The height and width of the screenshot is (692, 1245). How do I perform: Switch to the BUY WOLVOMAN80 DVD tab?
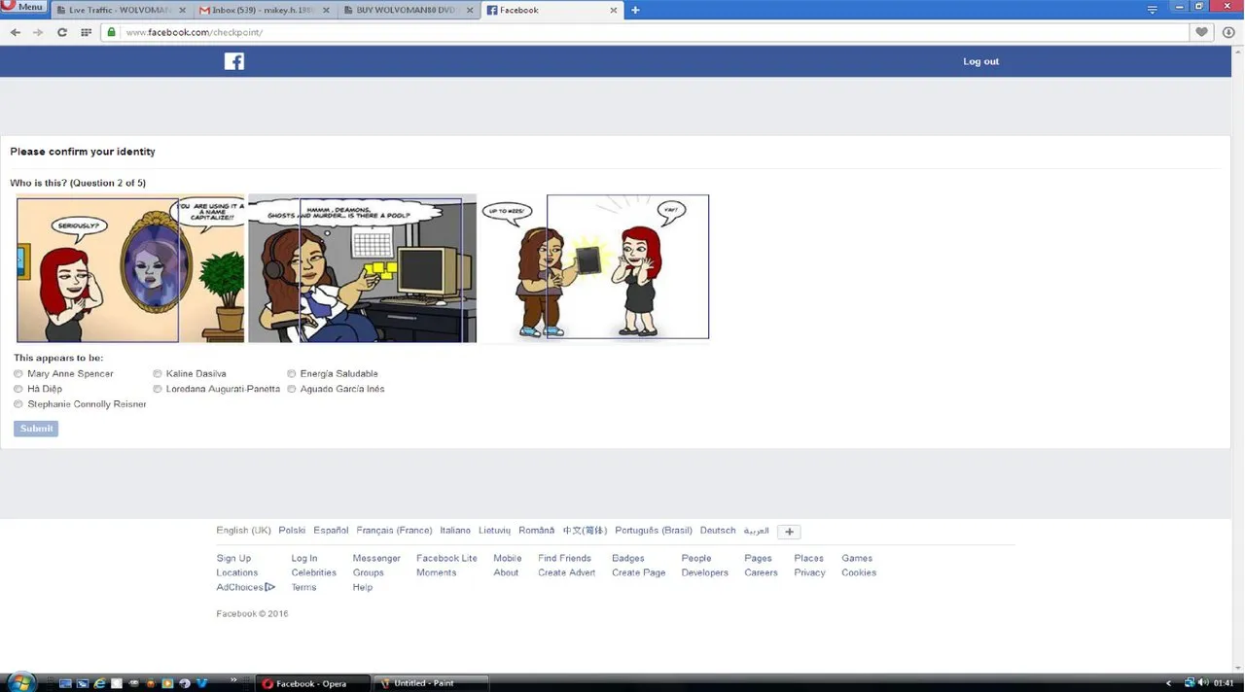[407, 10]
